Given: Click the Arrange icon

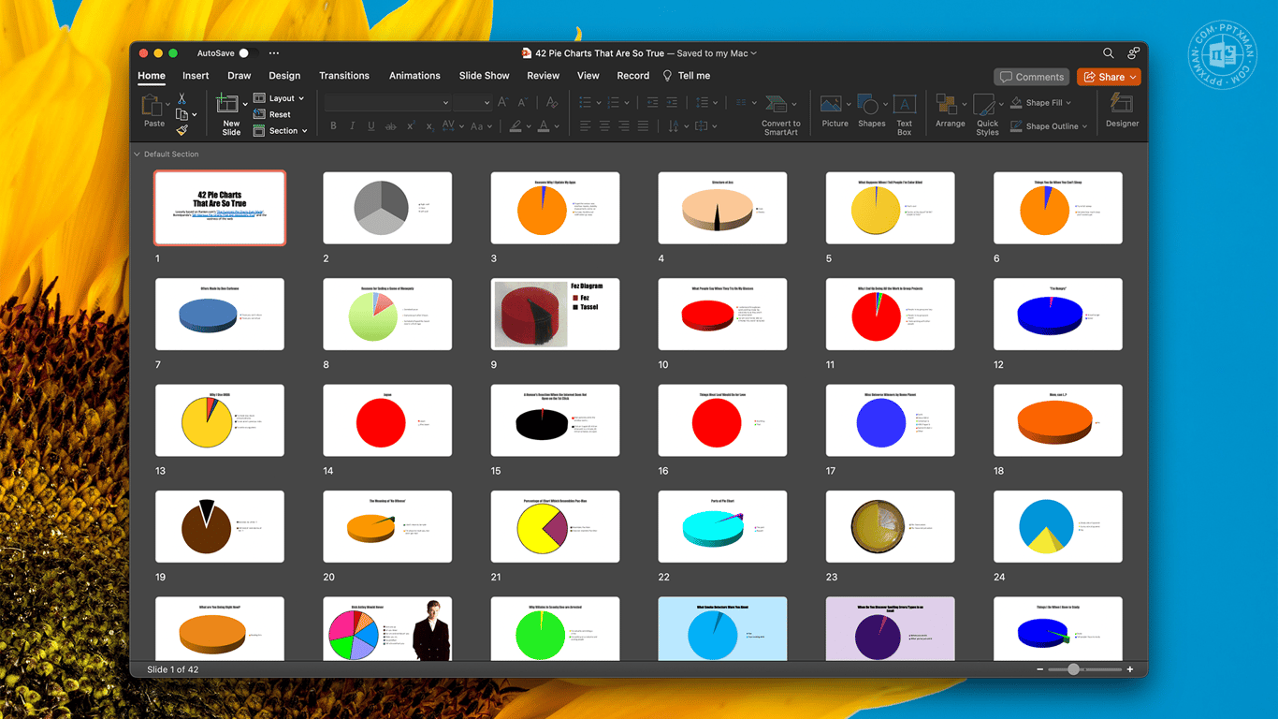Looking at the screenshot, I should [x=947, y=104].
